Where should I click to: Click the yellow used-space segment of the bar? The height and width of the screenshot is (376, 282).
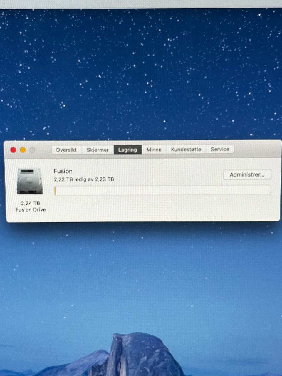click(x=55, y=190)
